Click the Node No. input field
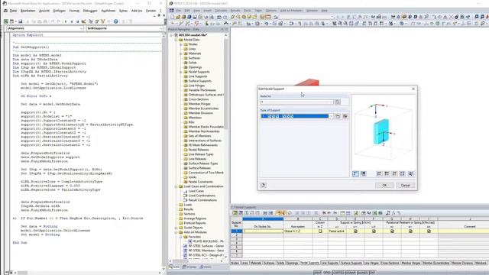Image resolution: width=489 pixels, height=275 pixels. 296,102
